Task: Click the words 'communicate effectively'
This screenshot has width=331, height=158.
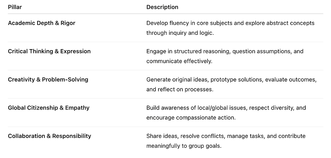Action: tap(179, 61)
